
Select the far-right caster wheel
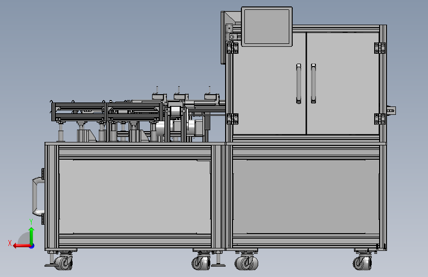click(x=362, y=262)
